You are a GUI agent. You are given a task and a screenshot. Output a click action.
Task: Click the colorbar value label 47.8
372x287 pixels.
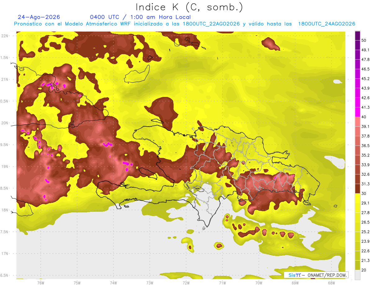(x=365, y=59)
